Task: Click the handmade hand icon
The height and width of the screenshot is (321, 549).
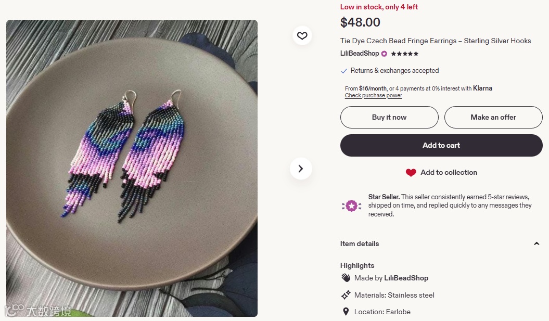Action: pyautogui.click(x=346, y=278)
